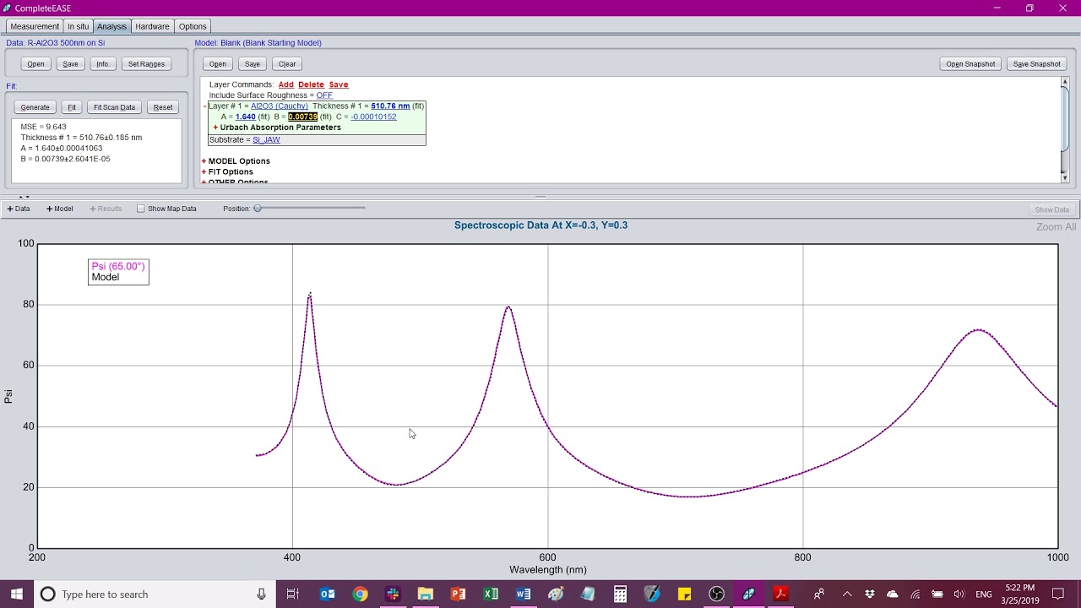Expand MODEL Options section
Viewport: 1081px width, 608px height.
tap(204, 161)
